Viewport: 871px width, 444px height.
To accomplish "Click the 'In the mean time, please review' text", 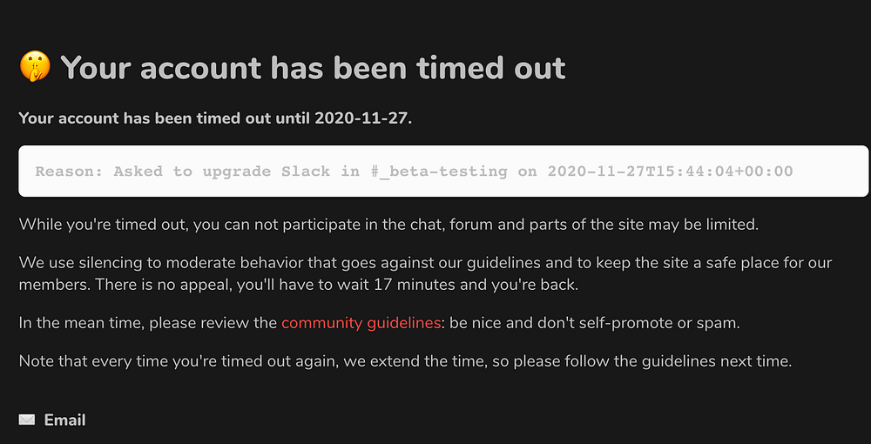I will coord(148,323).
